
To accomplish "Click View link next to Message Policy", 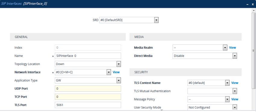I will 235,99.
